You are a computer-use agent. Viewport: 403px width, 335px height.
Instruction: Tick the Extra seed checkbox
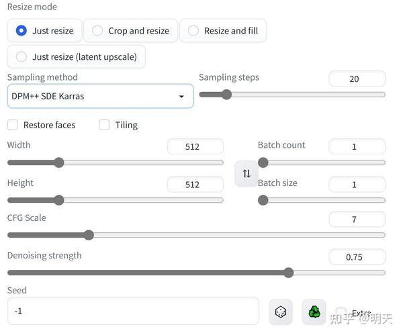pyautogui.click(x=341, y=313)
